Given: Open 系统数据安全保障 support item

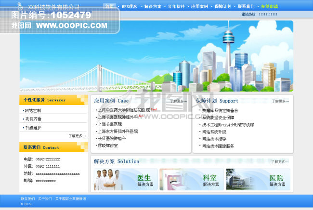Looking at the screenshot, I should [x=218, y=118].
